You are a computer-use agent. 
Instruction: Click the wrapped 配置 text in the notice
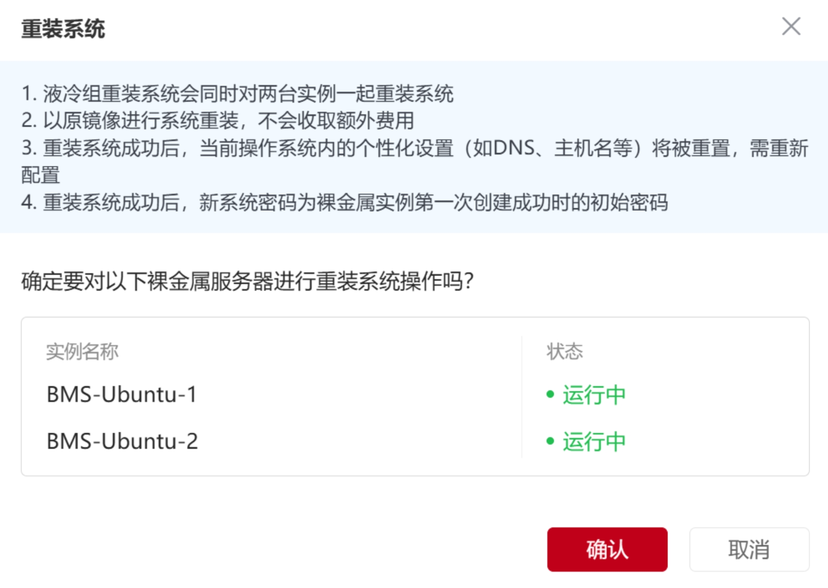tap(41, 175)
